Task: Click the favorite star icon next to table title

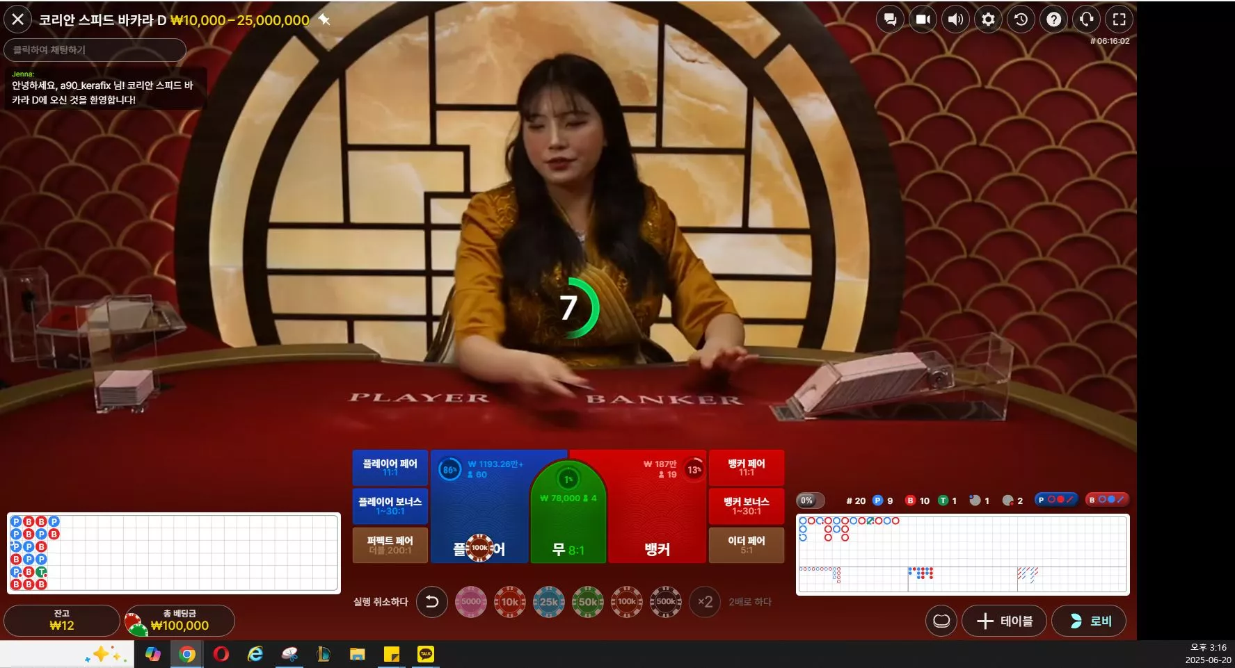Action: pyautogui.click(x=324, y=19)
